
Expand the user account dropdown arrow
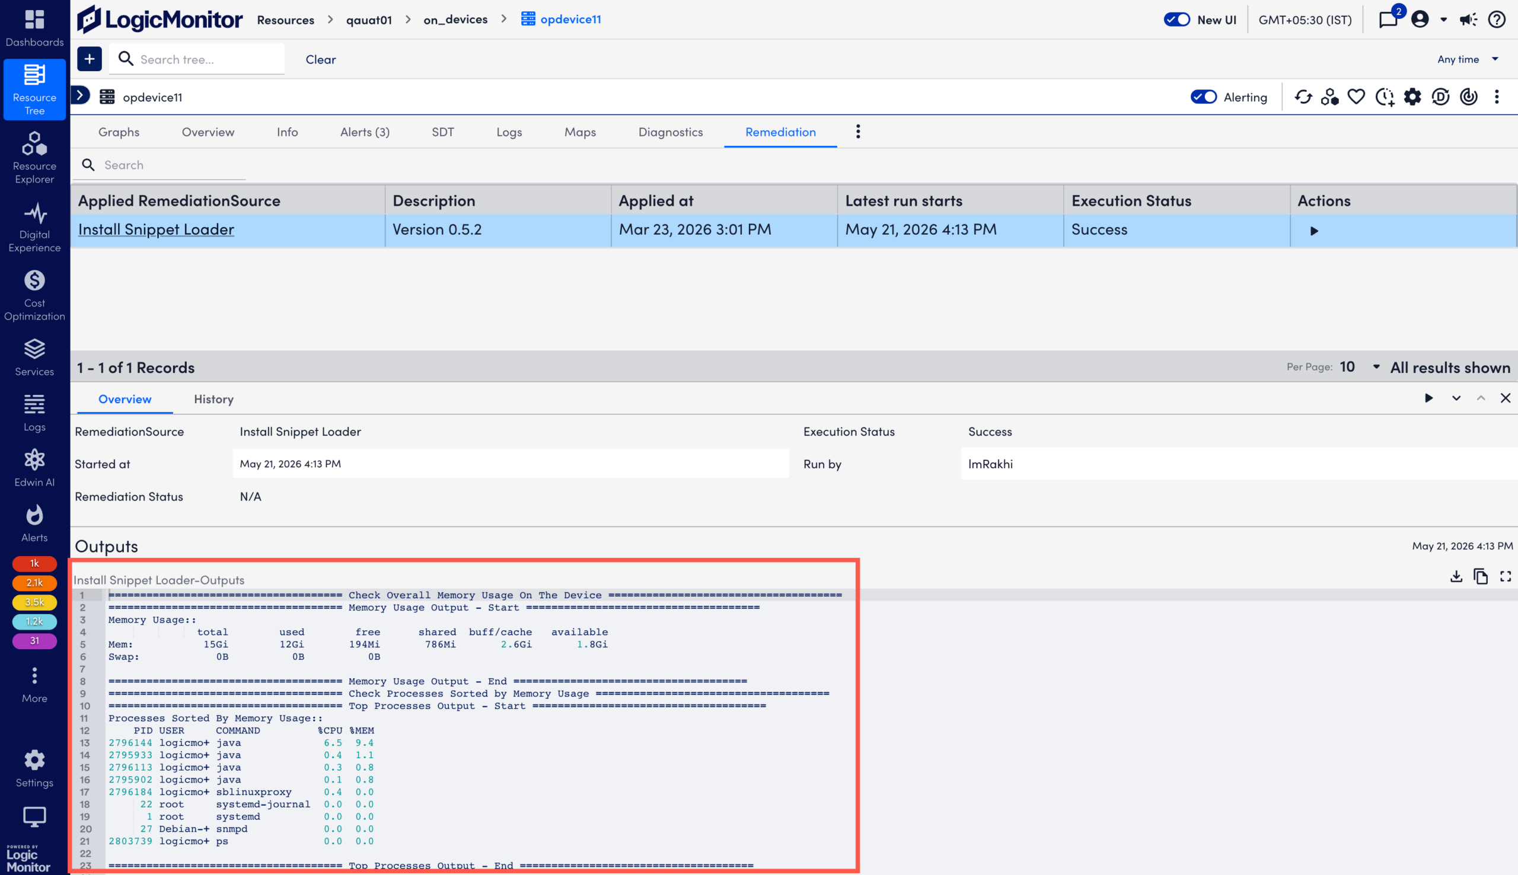[1443, 20]
